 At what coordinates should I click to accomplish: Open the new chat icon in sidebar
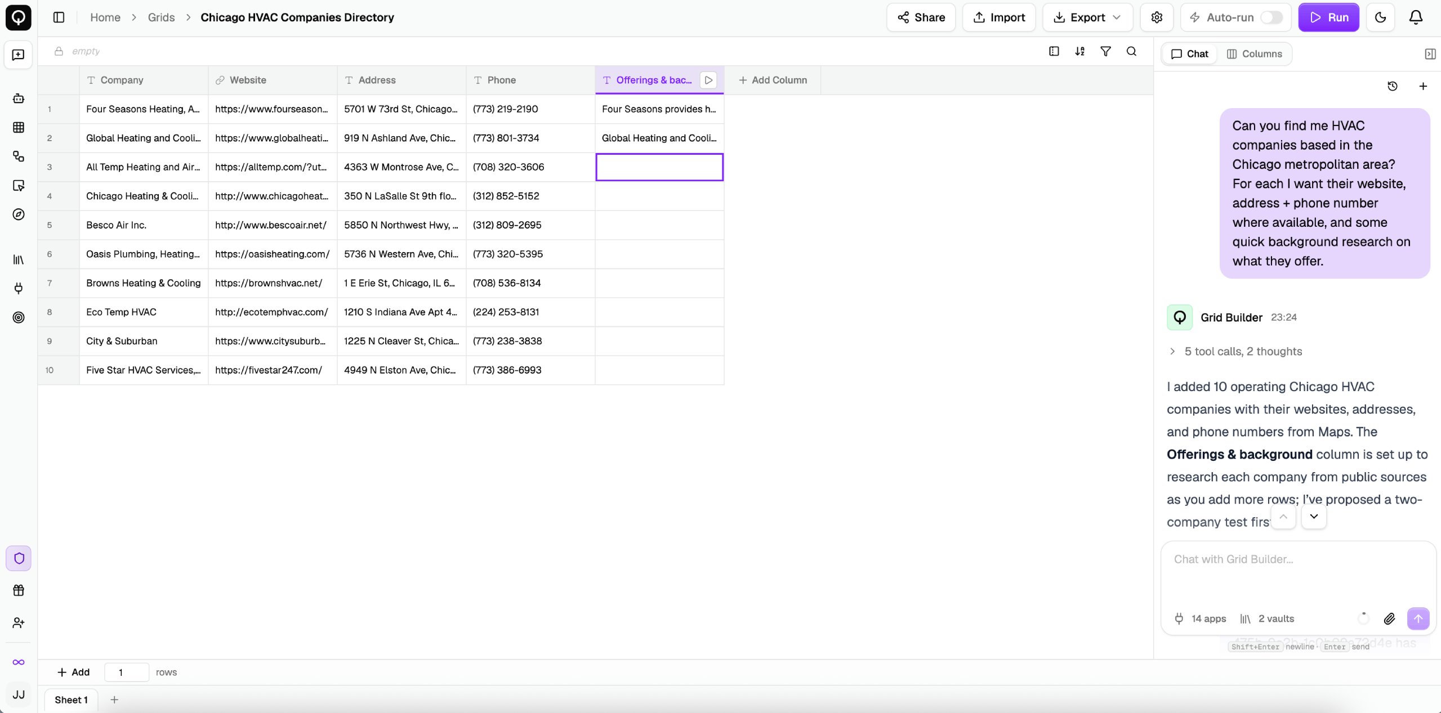(18, 55)
